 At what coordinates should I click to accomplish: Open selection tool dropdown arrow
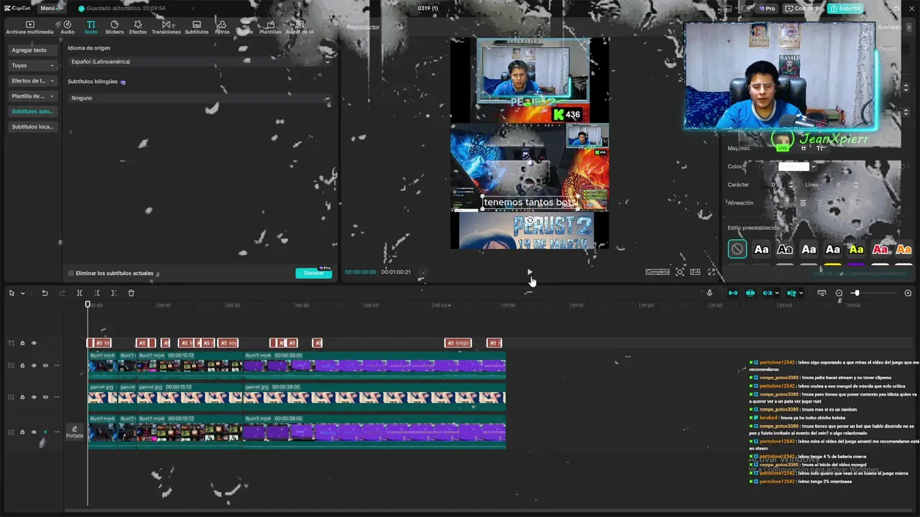pyautogui.click(x=22, y=293)
